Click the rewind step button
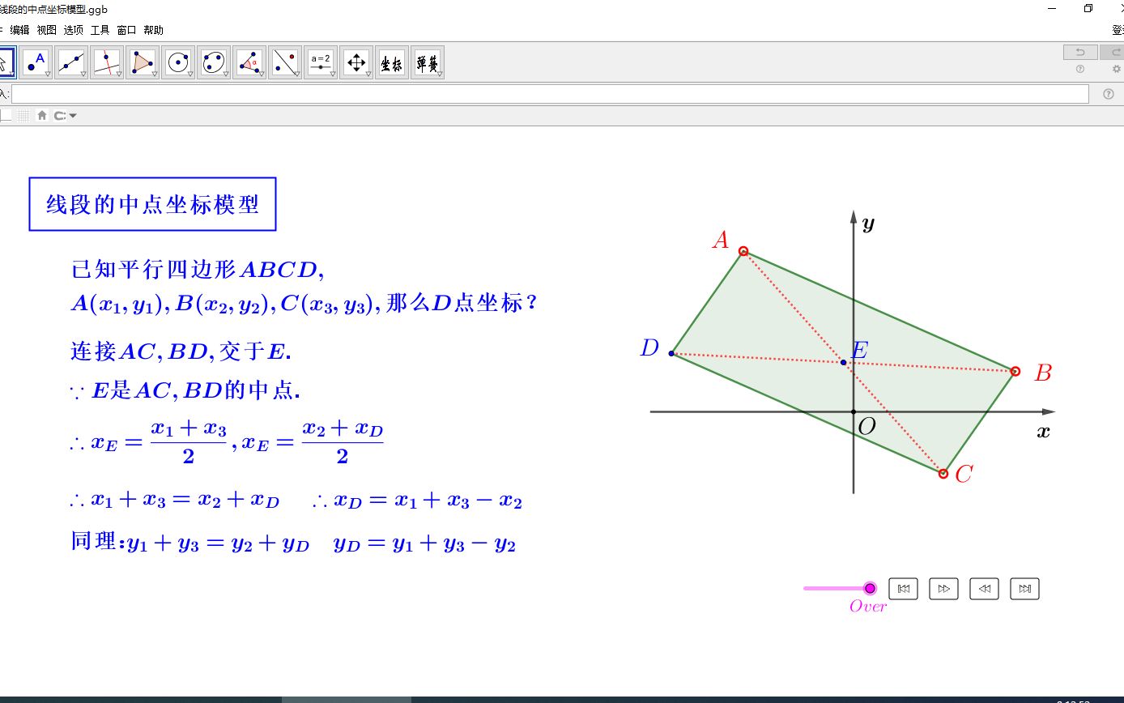Image resolution: width=1124 pixels, height=703 pixels. pyautogui.click(x=985, y=589)
